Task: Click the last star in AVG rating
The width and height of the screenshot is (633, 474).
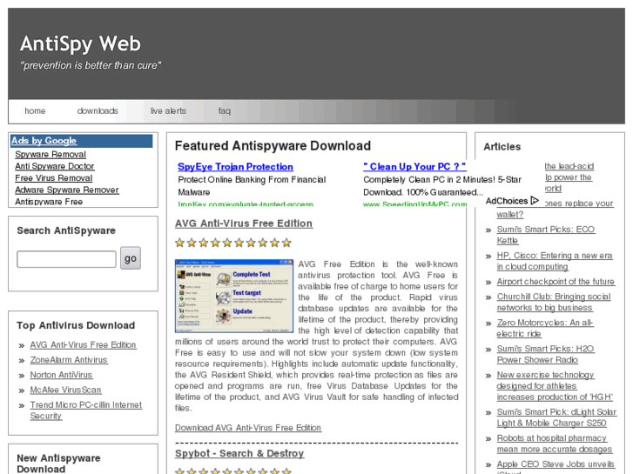Action: (x=286, y=243)
